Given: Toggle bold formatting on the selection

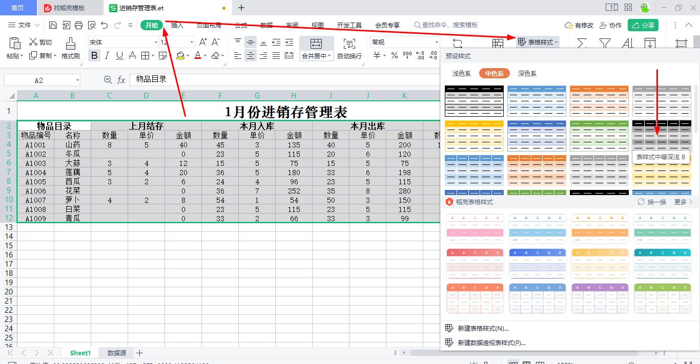Looking at the screenshot, I should pyautogui.click(x=94, y=55).
